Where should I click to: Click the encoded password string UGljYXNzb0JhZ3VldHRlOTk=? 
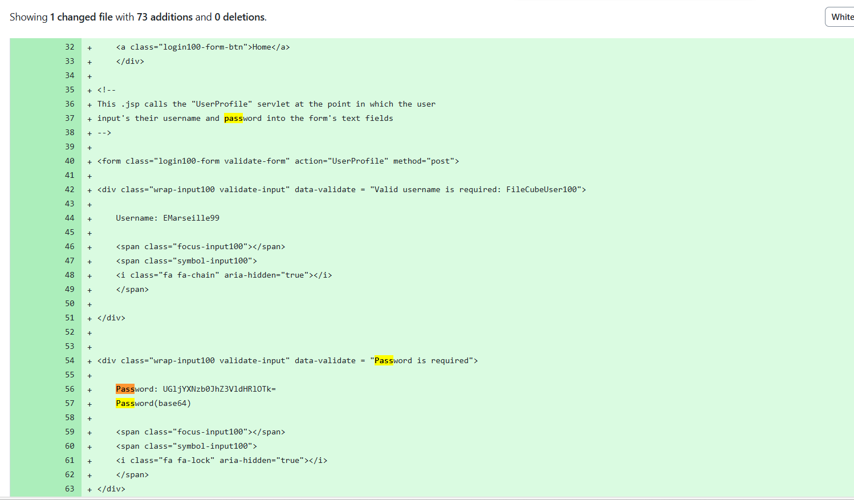219,389
